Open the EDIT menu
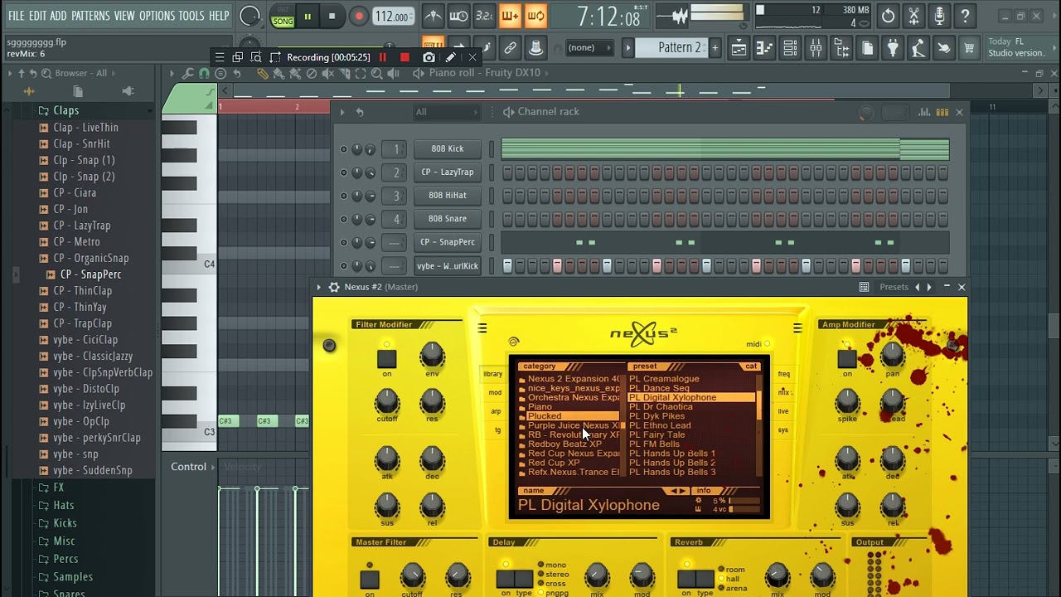Viewport: 1061px width, 597px height. pyautogui.click(x=37, y=16)
